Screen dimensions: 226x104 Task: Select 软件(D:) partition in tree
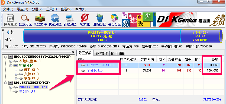click(31, 70)
